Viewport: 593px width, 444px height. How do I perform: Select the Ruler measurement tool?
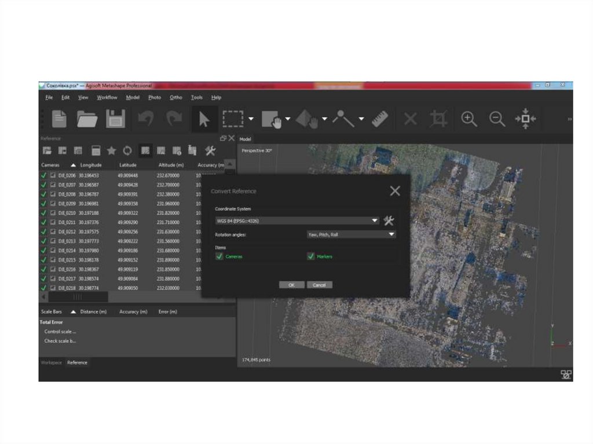coord(380,119)
